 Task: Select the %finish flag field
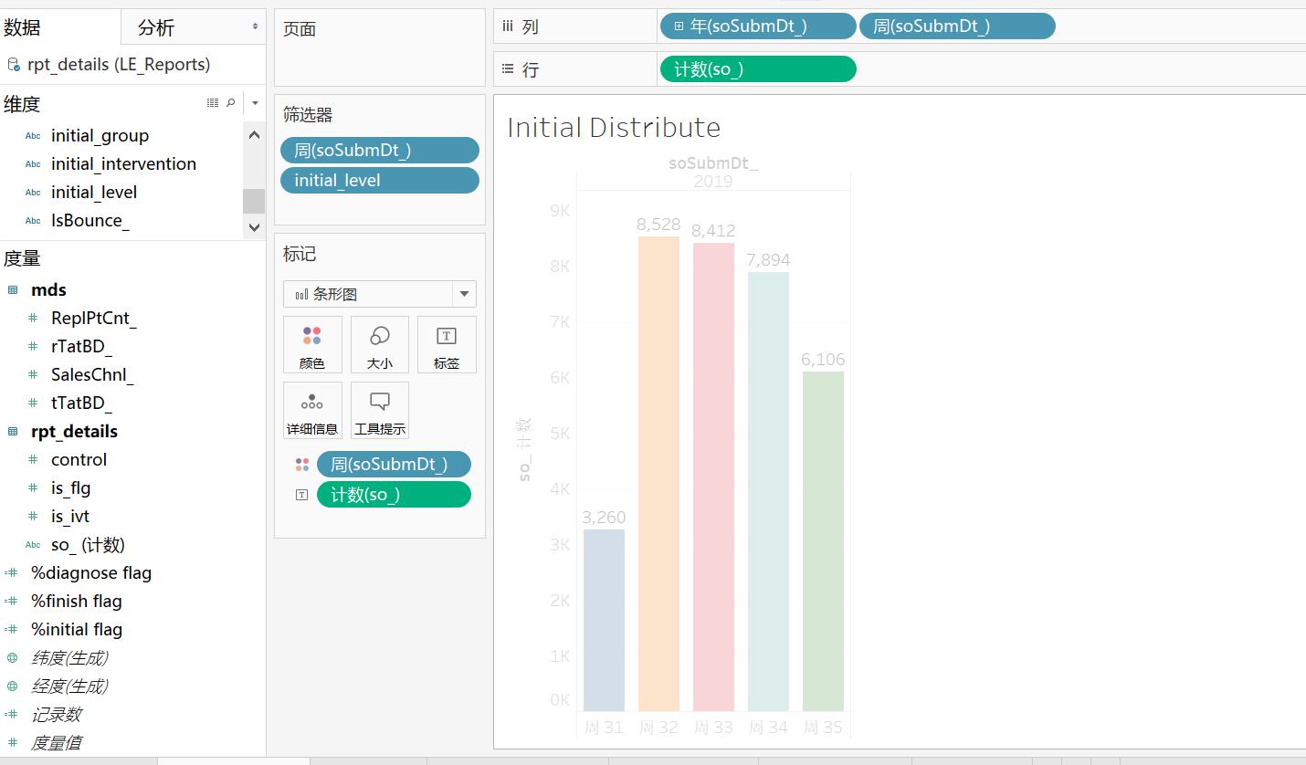coord(77,602)
